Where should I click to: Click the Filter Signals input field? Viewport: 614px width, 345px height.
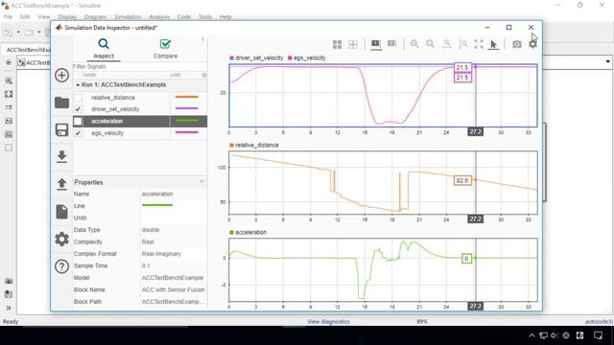tap(139, 66)
